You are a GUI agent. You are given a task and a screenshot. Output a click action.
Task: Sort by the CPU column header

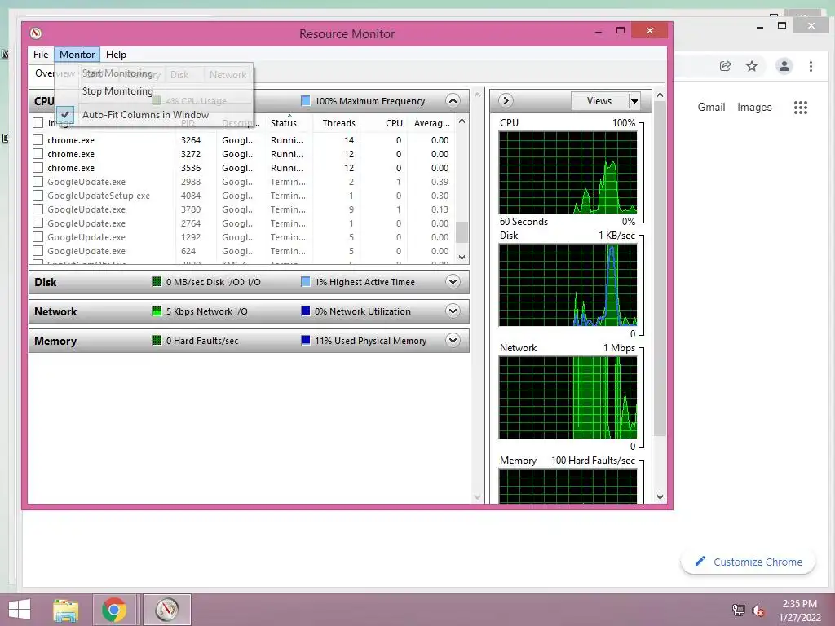(x=385, y=123)
